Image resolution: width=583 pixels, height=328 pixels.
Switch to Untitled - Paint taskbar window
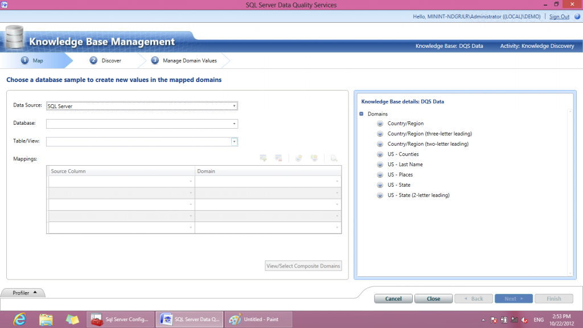(258, 319)
